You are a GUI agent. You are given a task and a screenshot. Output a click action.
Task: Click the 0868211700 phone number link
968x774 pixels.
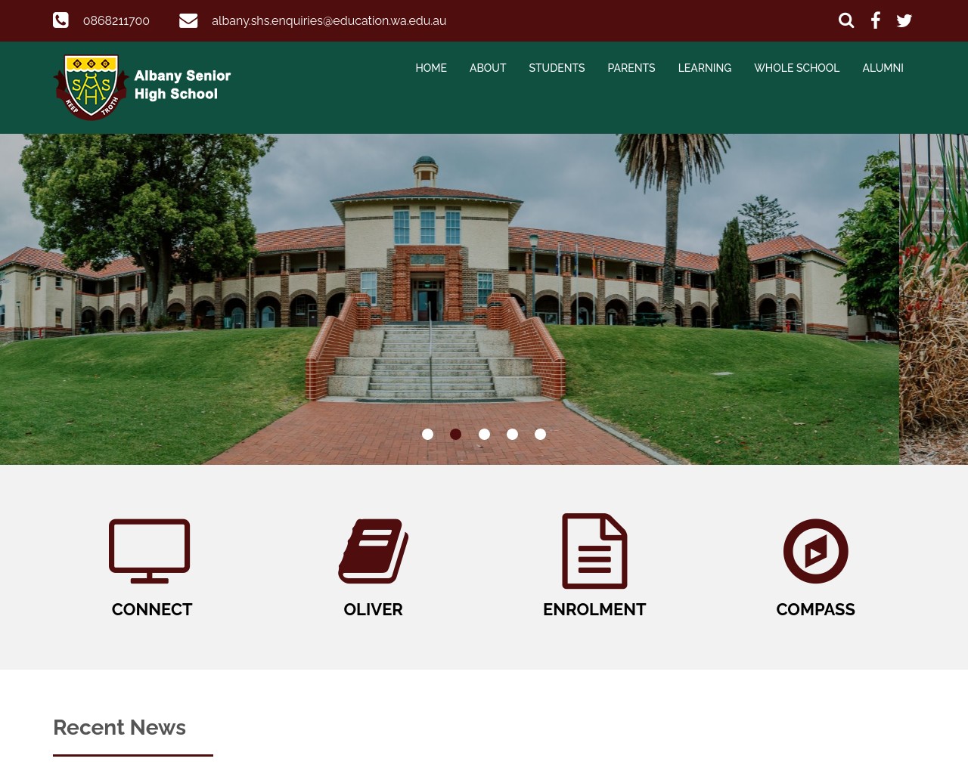116,20
